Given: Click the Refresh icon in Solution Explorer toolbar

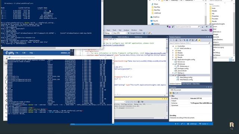Looking at the screenshot, I should tap(187, 40).
